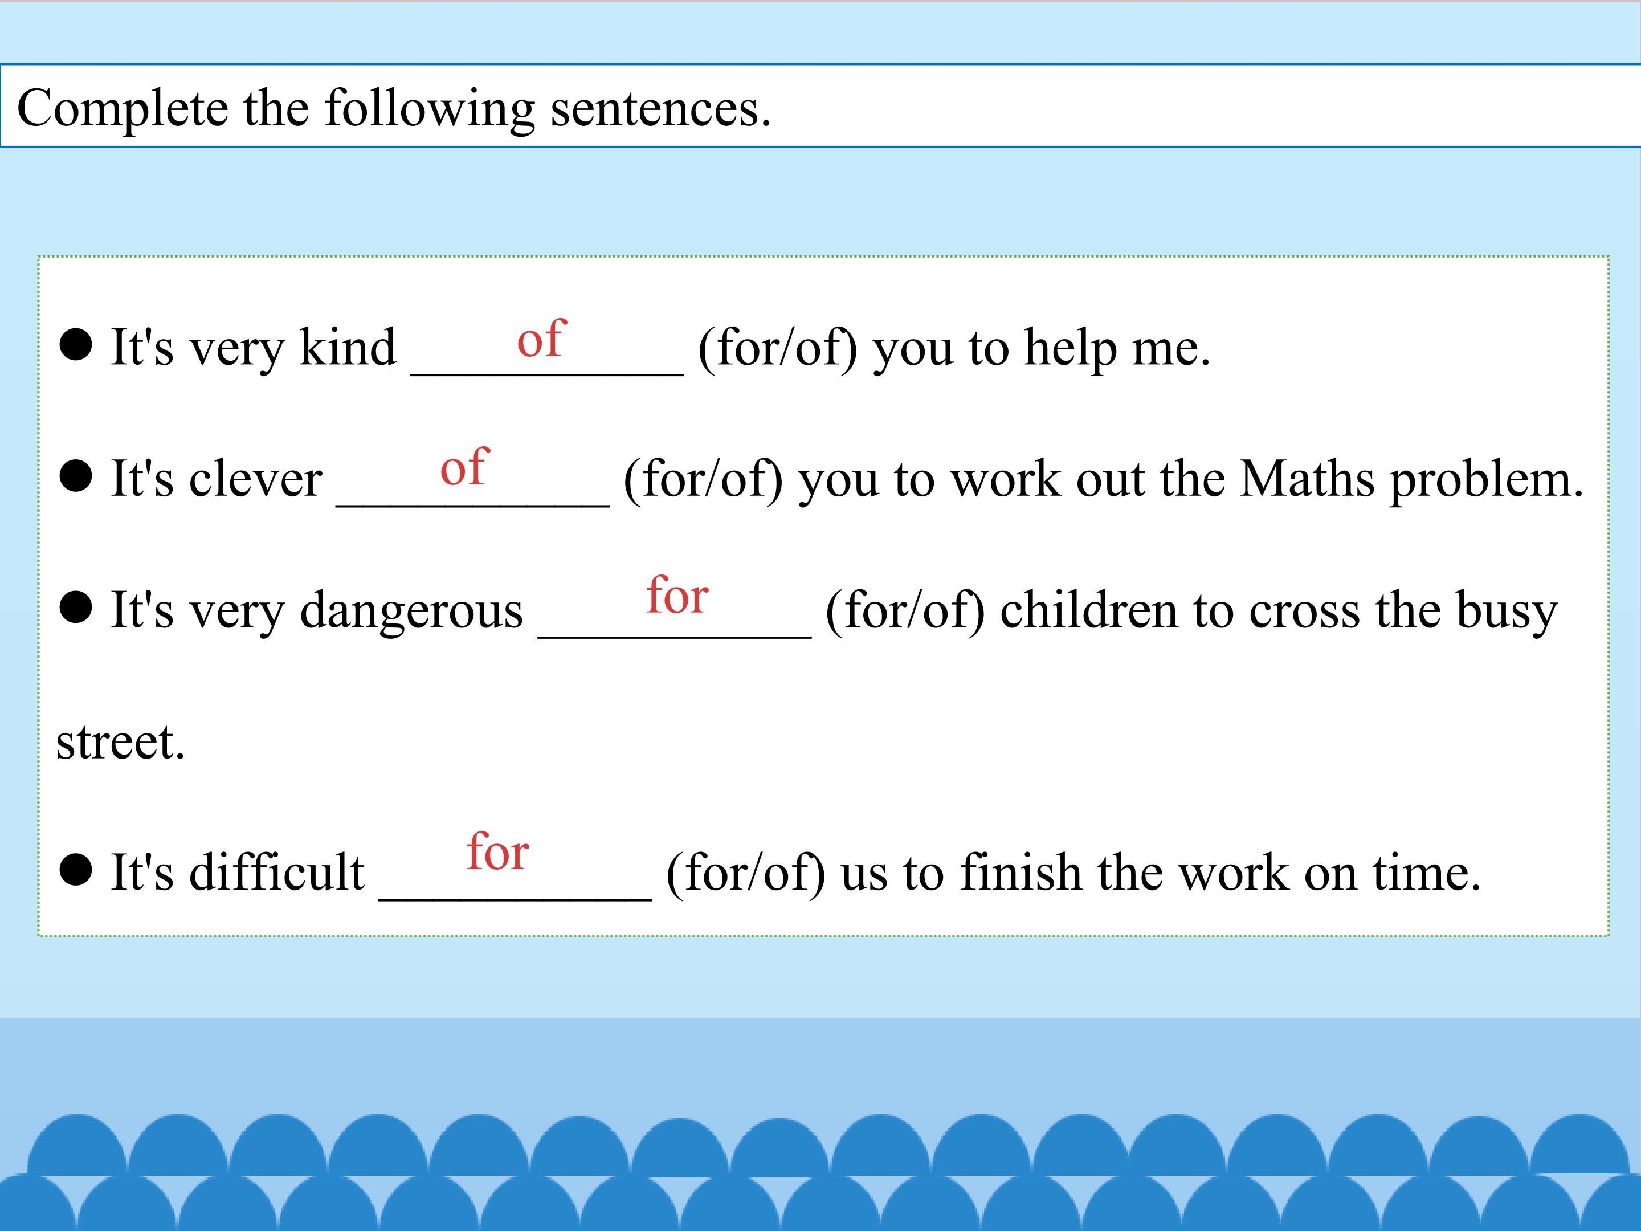1641x1231 pixels.
Task: Click the '(for/of)' hint in the difficult sentence
Action: click(745, 873)
